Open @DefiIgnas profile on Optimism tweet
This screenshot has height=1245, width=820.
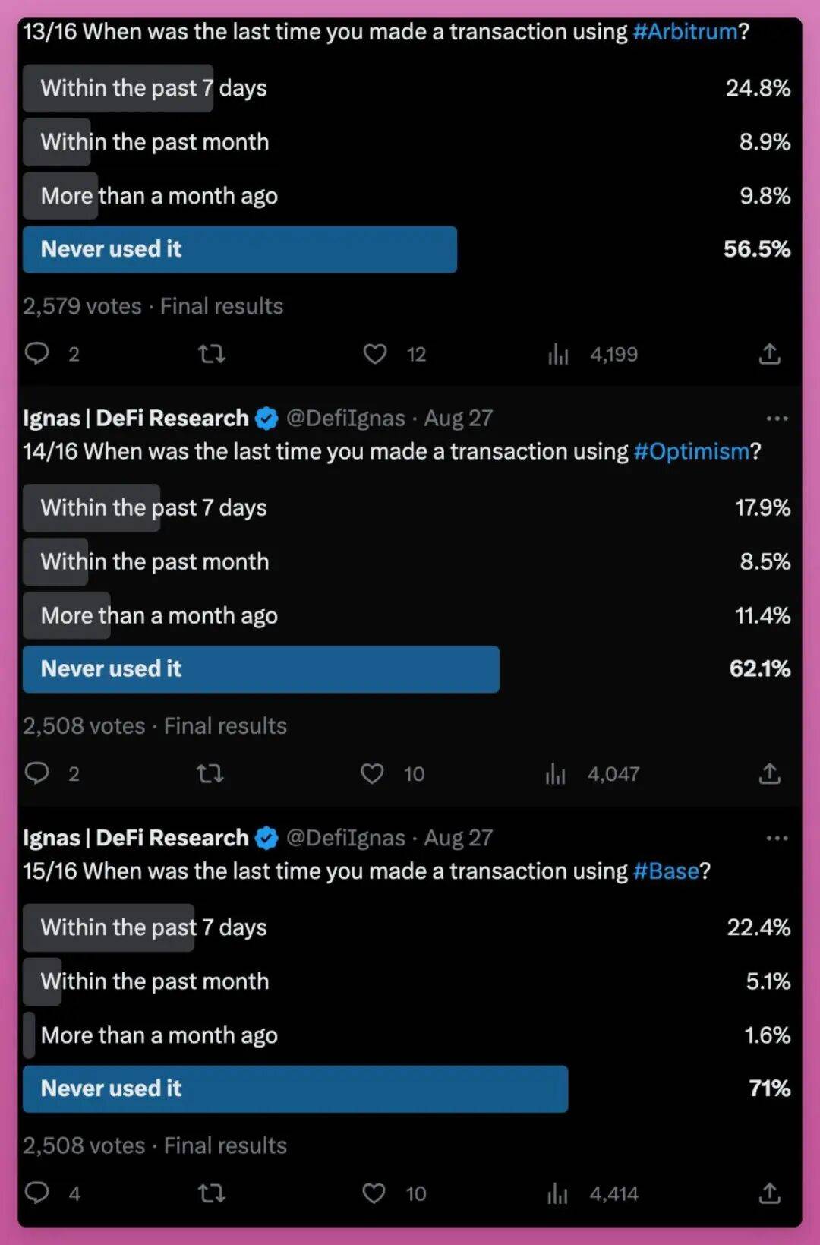pos(345,419)
